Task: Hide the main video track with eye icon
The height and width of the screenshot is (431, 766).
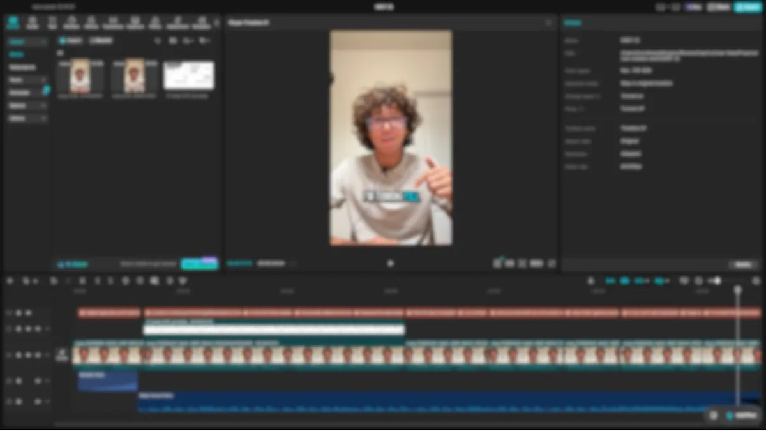Action: pos(28,355)
